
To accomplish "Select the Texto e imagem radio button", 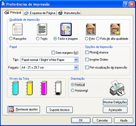I will coord(55,39).
